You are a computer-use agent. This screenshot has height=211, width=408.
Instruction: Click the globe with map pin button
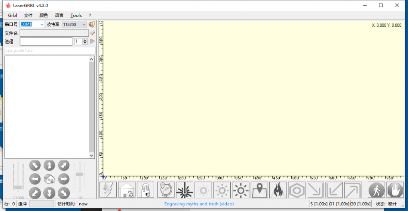(x=166, y=190)
